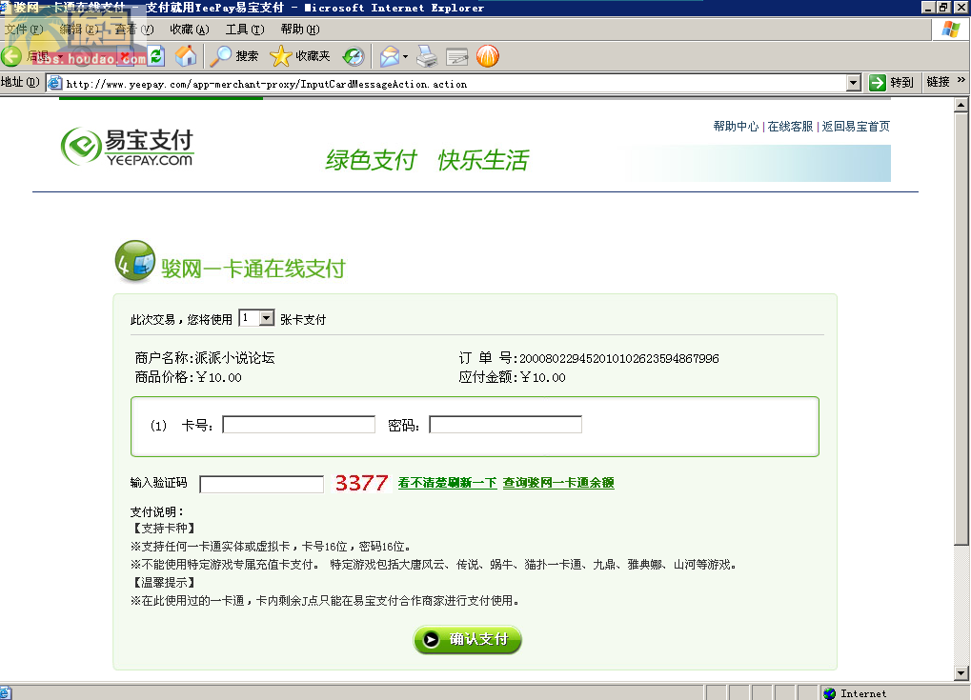This screenshot has width=971, height=700.
Task: Restore down the Internet Explorer window
Action: (x=943, y=7)
